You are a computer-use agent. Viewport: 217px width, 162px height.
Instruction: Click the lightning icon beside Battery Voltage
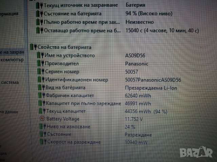pos(42,118)
